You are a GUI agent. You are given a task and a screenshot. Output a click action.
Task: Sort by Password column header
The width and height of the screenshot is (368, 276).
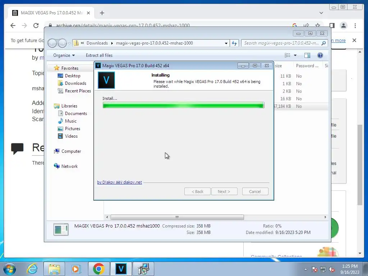pos(307,66)
